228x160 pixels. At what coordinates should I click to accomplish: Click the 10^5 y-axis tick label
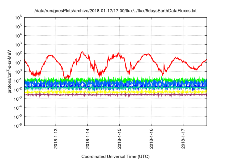coord(18,27)
